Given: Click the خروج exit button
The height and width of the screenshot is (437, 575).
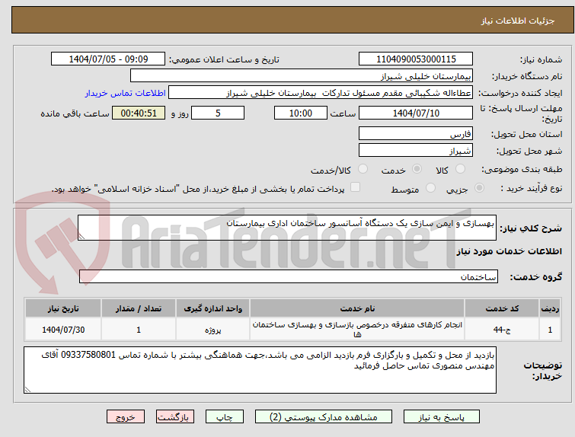Looking at the screenshot, I should [126, 417].
